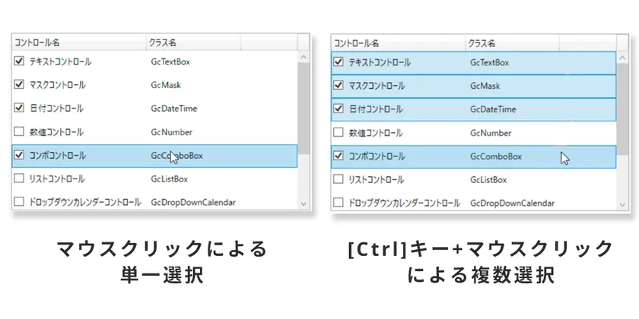
Task: Click リストコントロール label in left list
Action: 57,178
